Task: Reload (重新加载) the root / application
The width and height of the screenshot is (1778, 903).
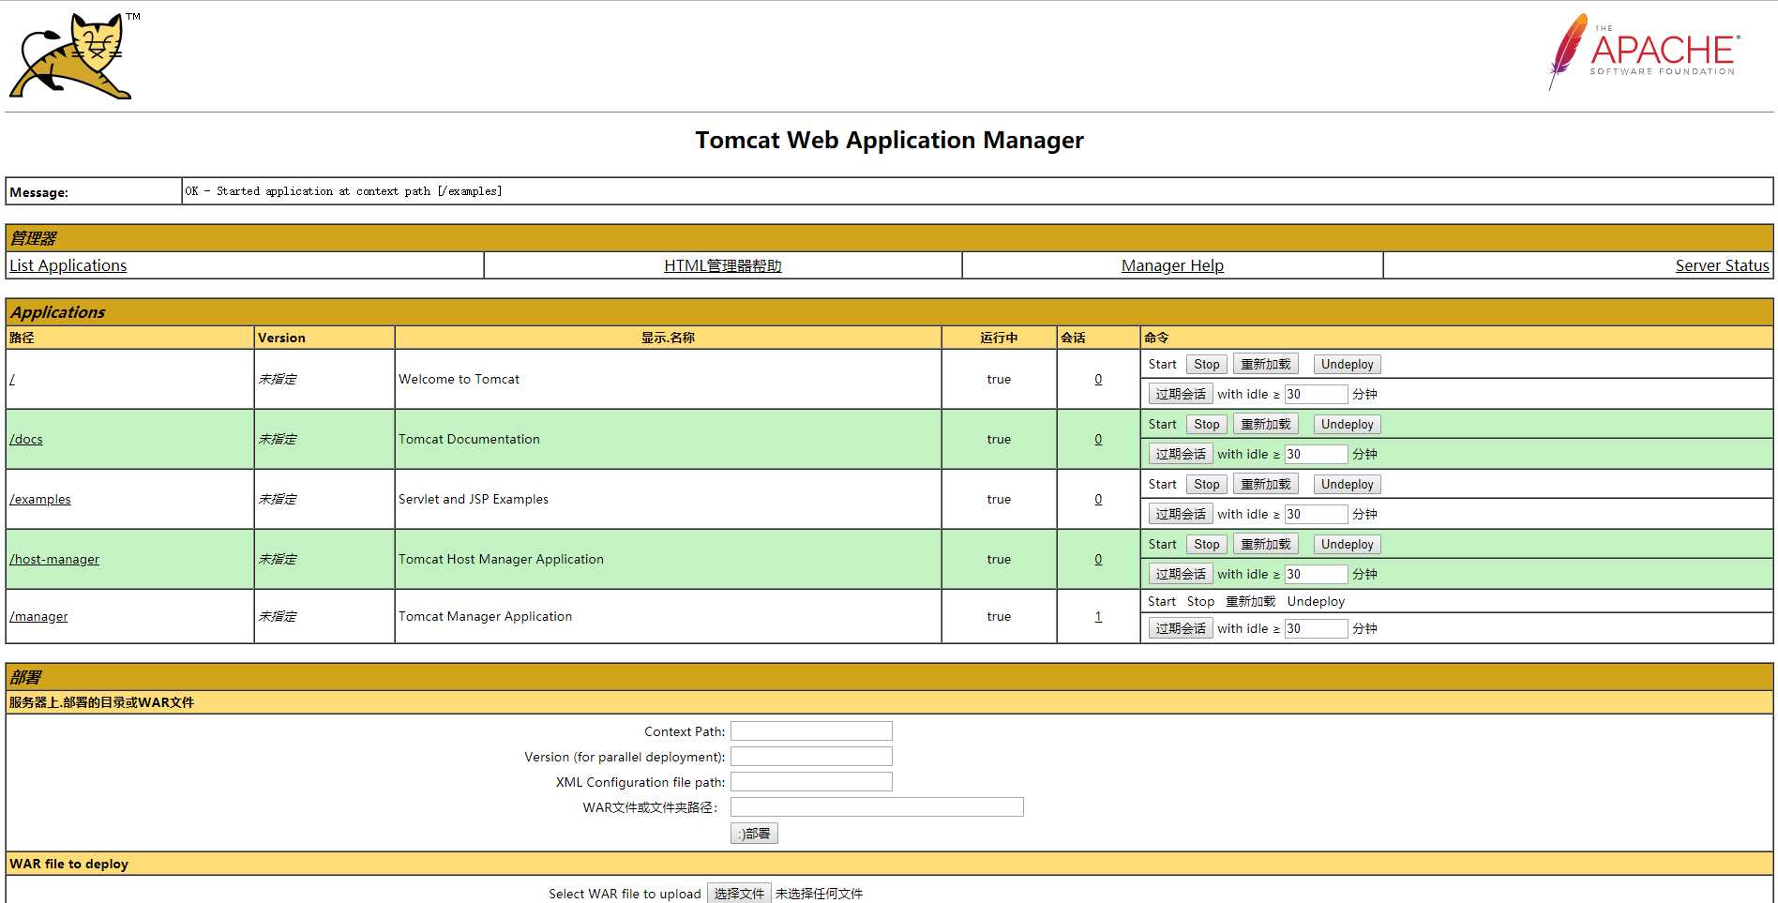Action: click(1265, 364)
